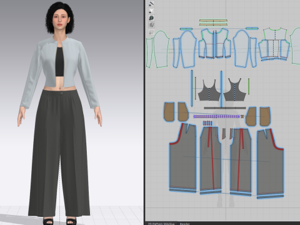
Task: Toggle seamline display icon at toolbar top
Action: [x=151, y=4]
